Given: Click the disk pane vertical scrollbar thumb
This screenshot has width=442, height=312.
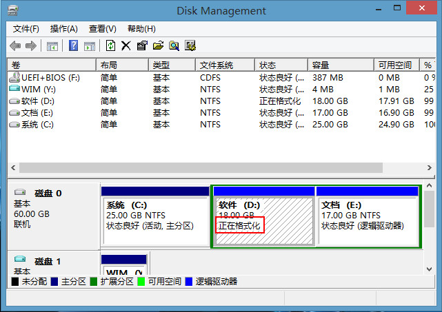Looking at the screenshot, I should [429, 209].
